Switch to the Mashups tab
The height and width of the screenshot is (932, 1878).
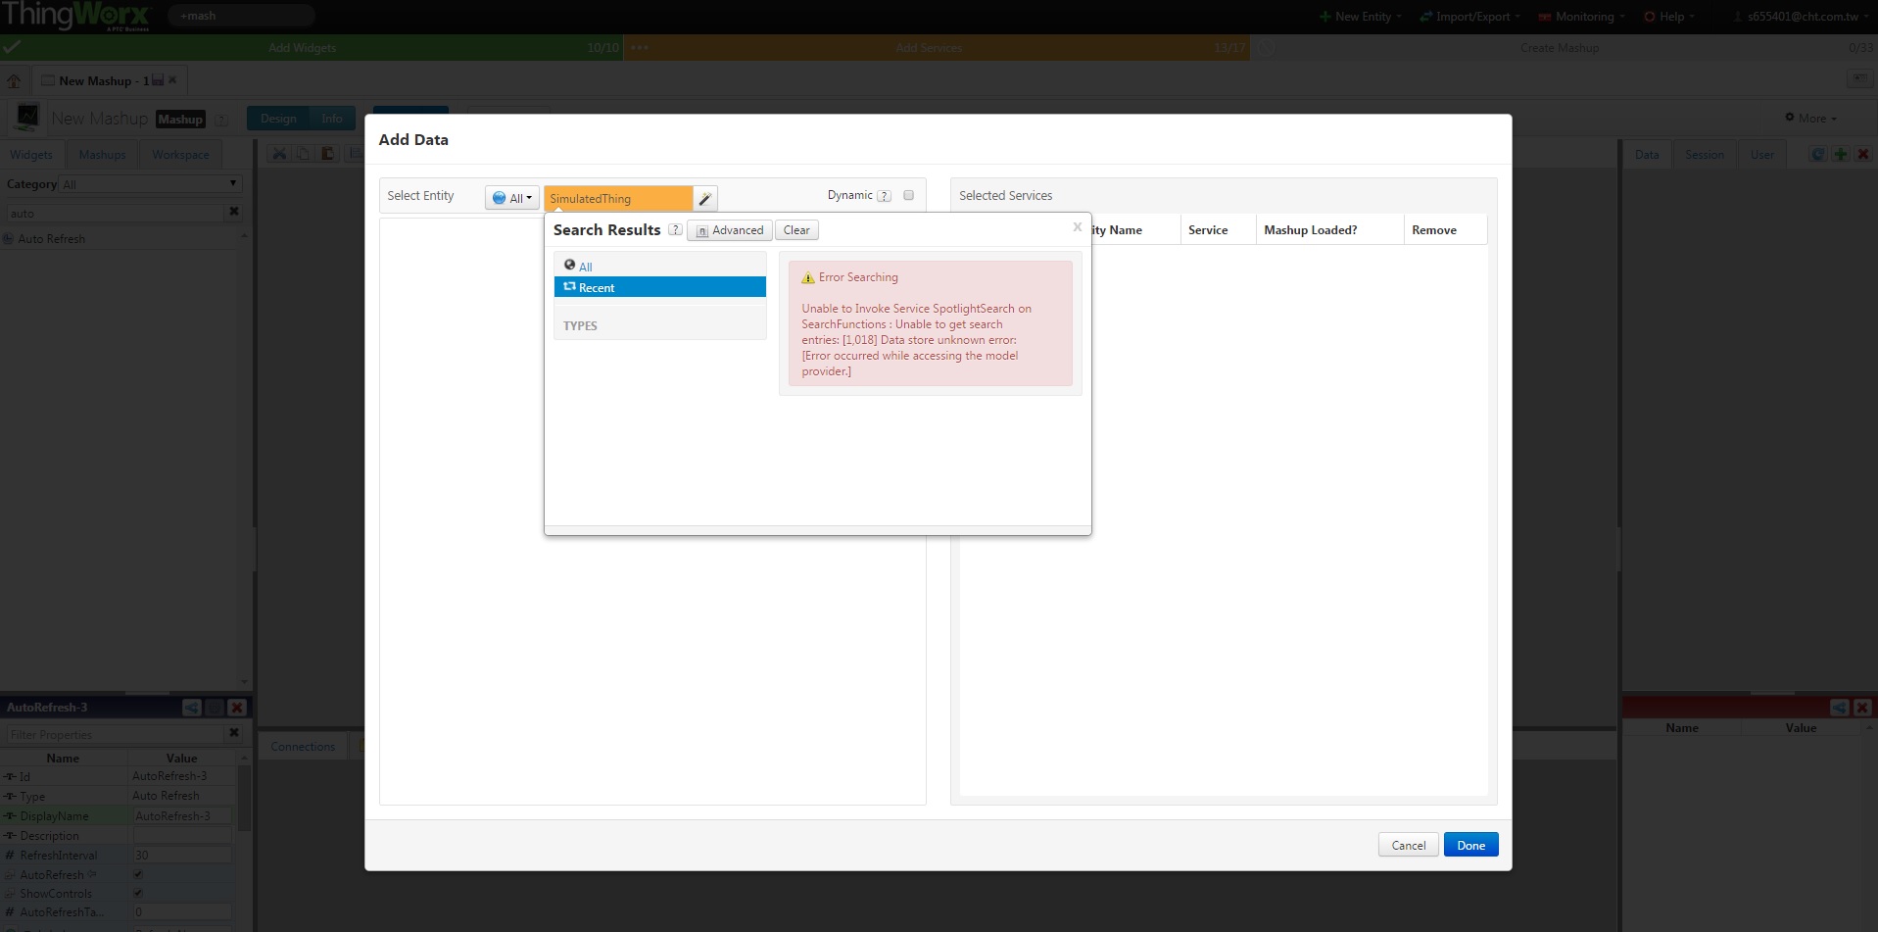pos(102,155)
